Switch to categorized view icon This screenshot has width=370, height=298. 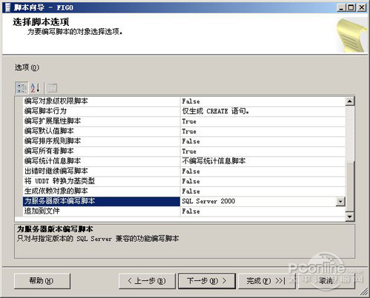(x=21, y=88)
